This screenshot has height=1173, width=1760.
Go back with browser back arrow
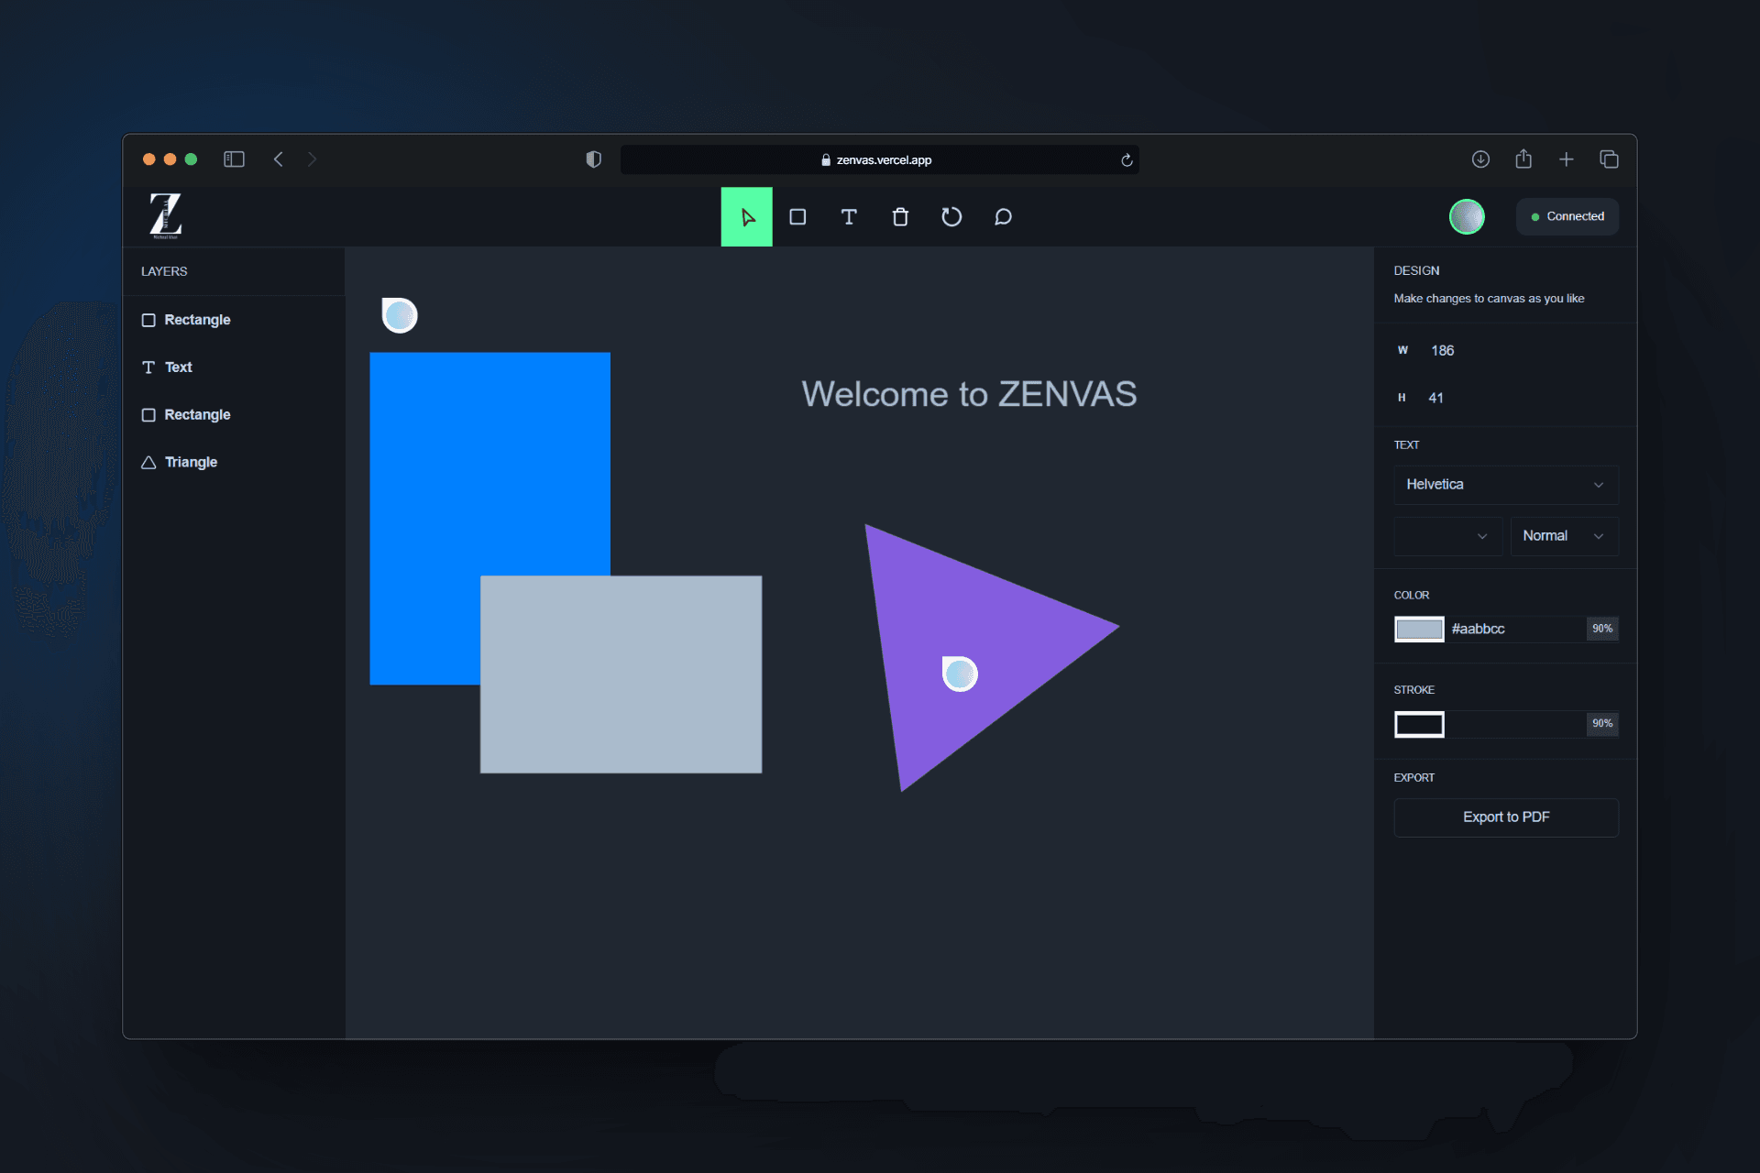tap(279, 159)
